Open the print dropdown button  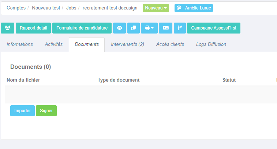149,28
